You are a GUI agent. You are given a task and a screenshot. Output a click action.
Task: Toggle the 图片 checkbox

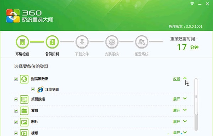(x=16, y=122)
